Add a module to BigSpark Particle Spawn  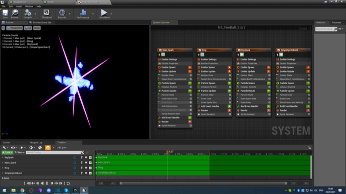269,83
